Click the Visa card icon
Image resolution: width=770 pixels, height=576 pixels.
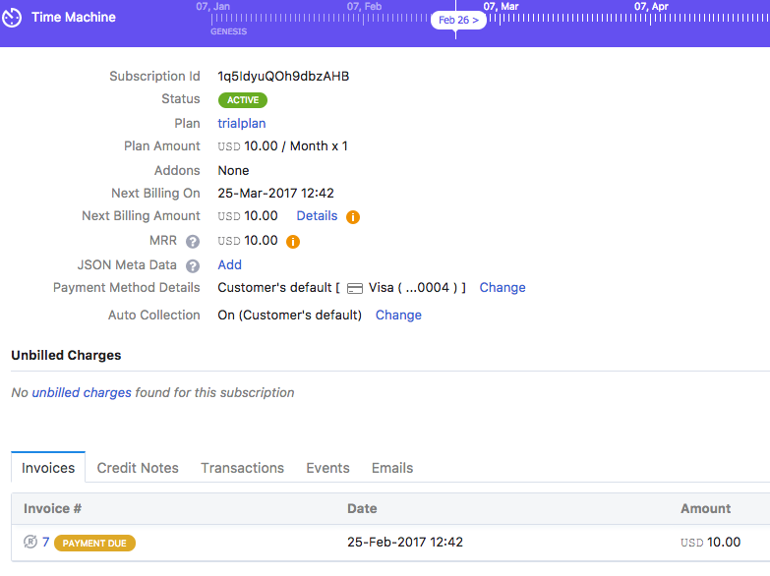pyautogui.click(x=355, y=288)
